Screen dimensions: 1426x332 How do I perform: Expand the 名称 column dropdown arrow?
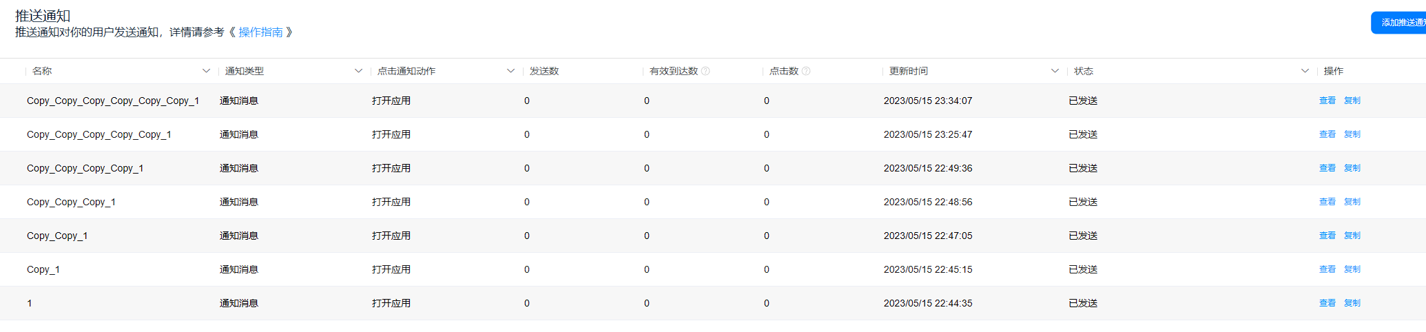[x=206, y=71]
